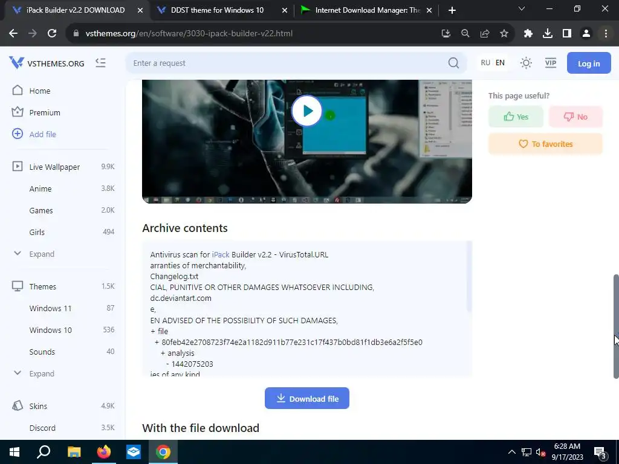The height and width of the screenshot is (464, 619).
Task: Go back in browser
Action: click(13, 34)
